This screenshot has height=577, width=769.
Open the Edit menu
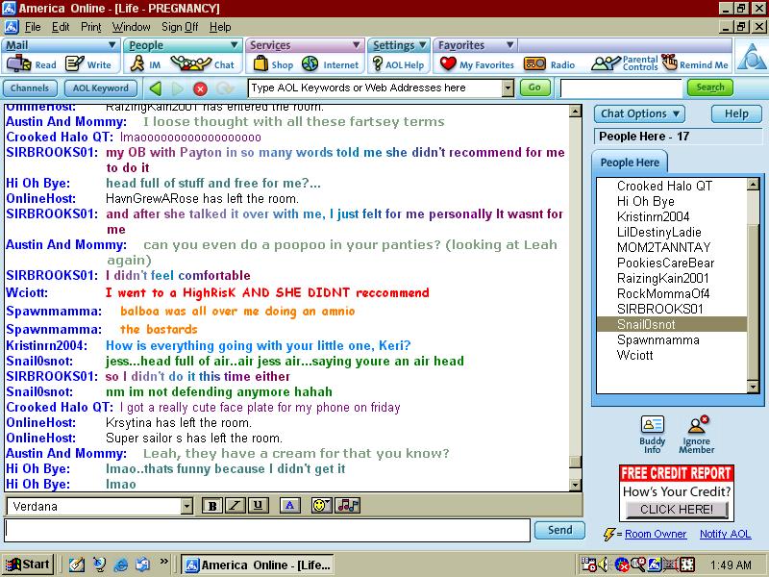coord(61,27)
